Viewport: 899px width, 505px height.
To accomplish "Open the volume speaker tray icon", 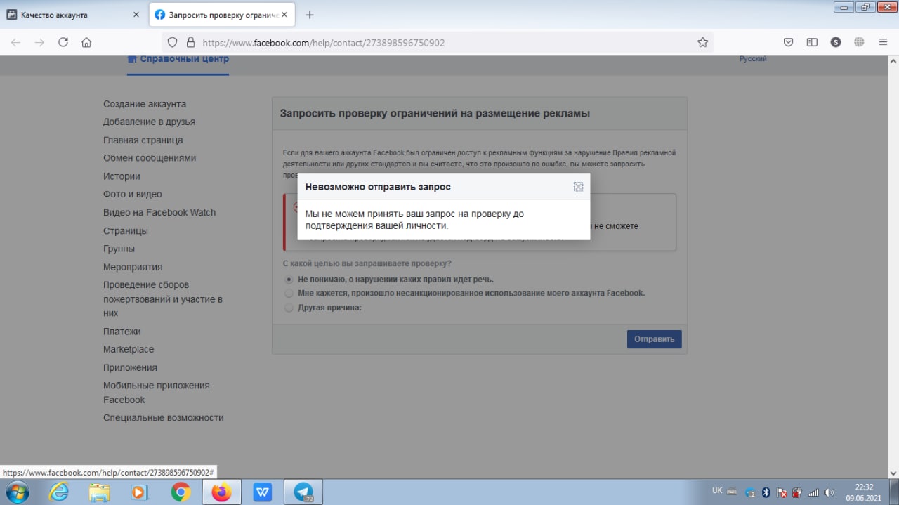I will point(829,492).
